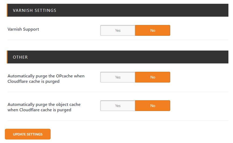
Task: Click the Update Settings button
Action: pos(28,134)
